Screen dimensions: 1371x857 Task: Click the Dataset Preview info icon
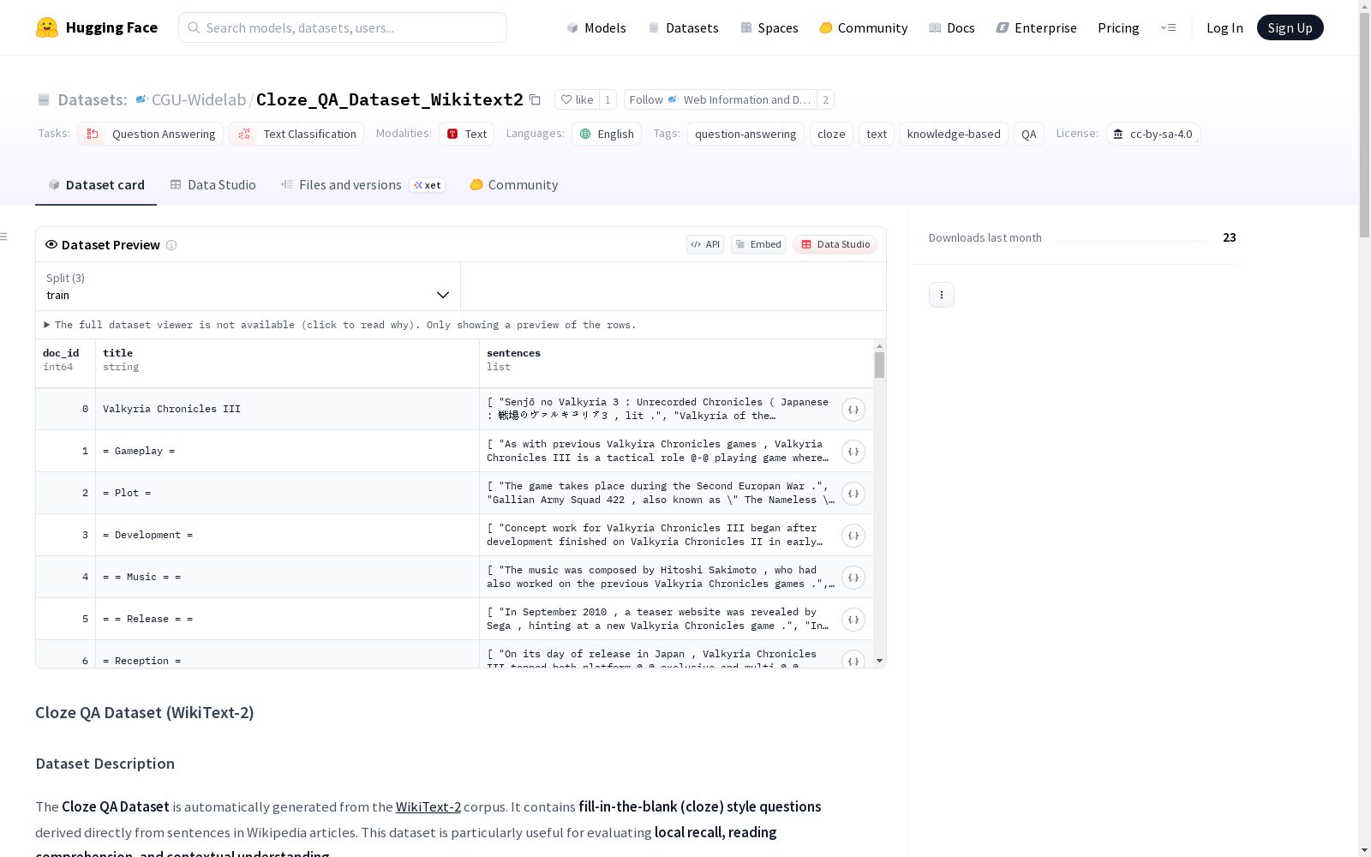pyautogui.click(x=171, y=245)
